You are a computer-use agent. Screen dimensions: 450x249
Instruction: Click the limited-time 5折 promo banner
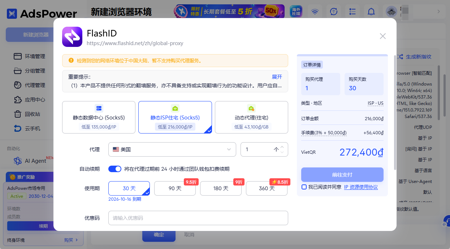click(x=229, y=12)
